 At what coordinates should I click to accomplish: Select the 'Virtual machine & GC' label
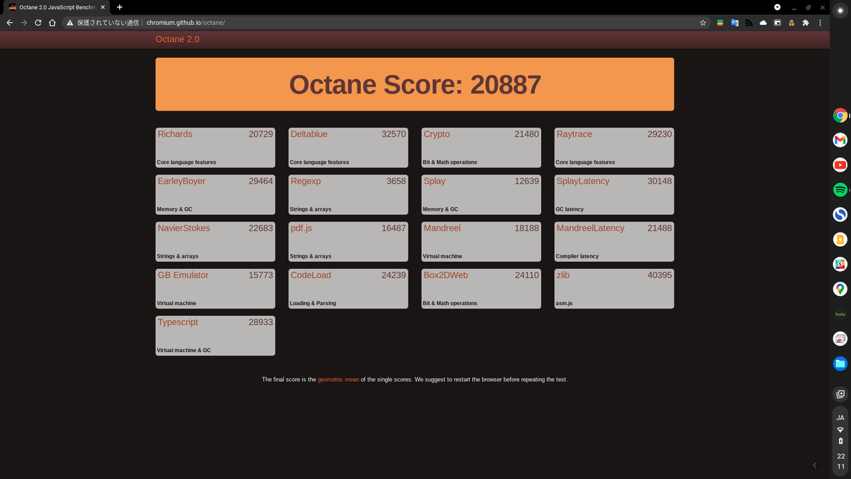pos(184,350)
